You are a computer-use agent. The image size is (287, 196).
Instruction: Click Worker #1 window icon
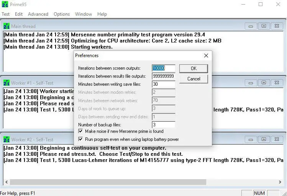7,83
